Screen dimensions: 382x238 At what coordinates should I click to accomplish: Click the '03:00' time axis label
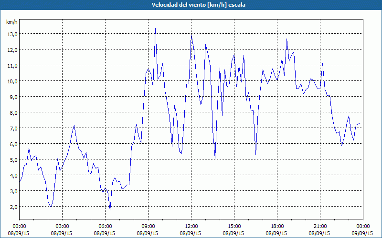click(x=62, y=227)
